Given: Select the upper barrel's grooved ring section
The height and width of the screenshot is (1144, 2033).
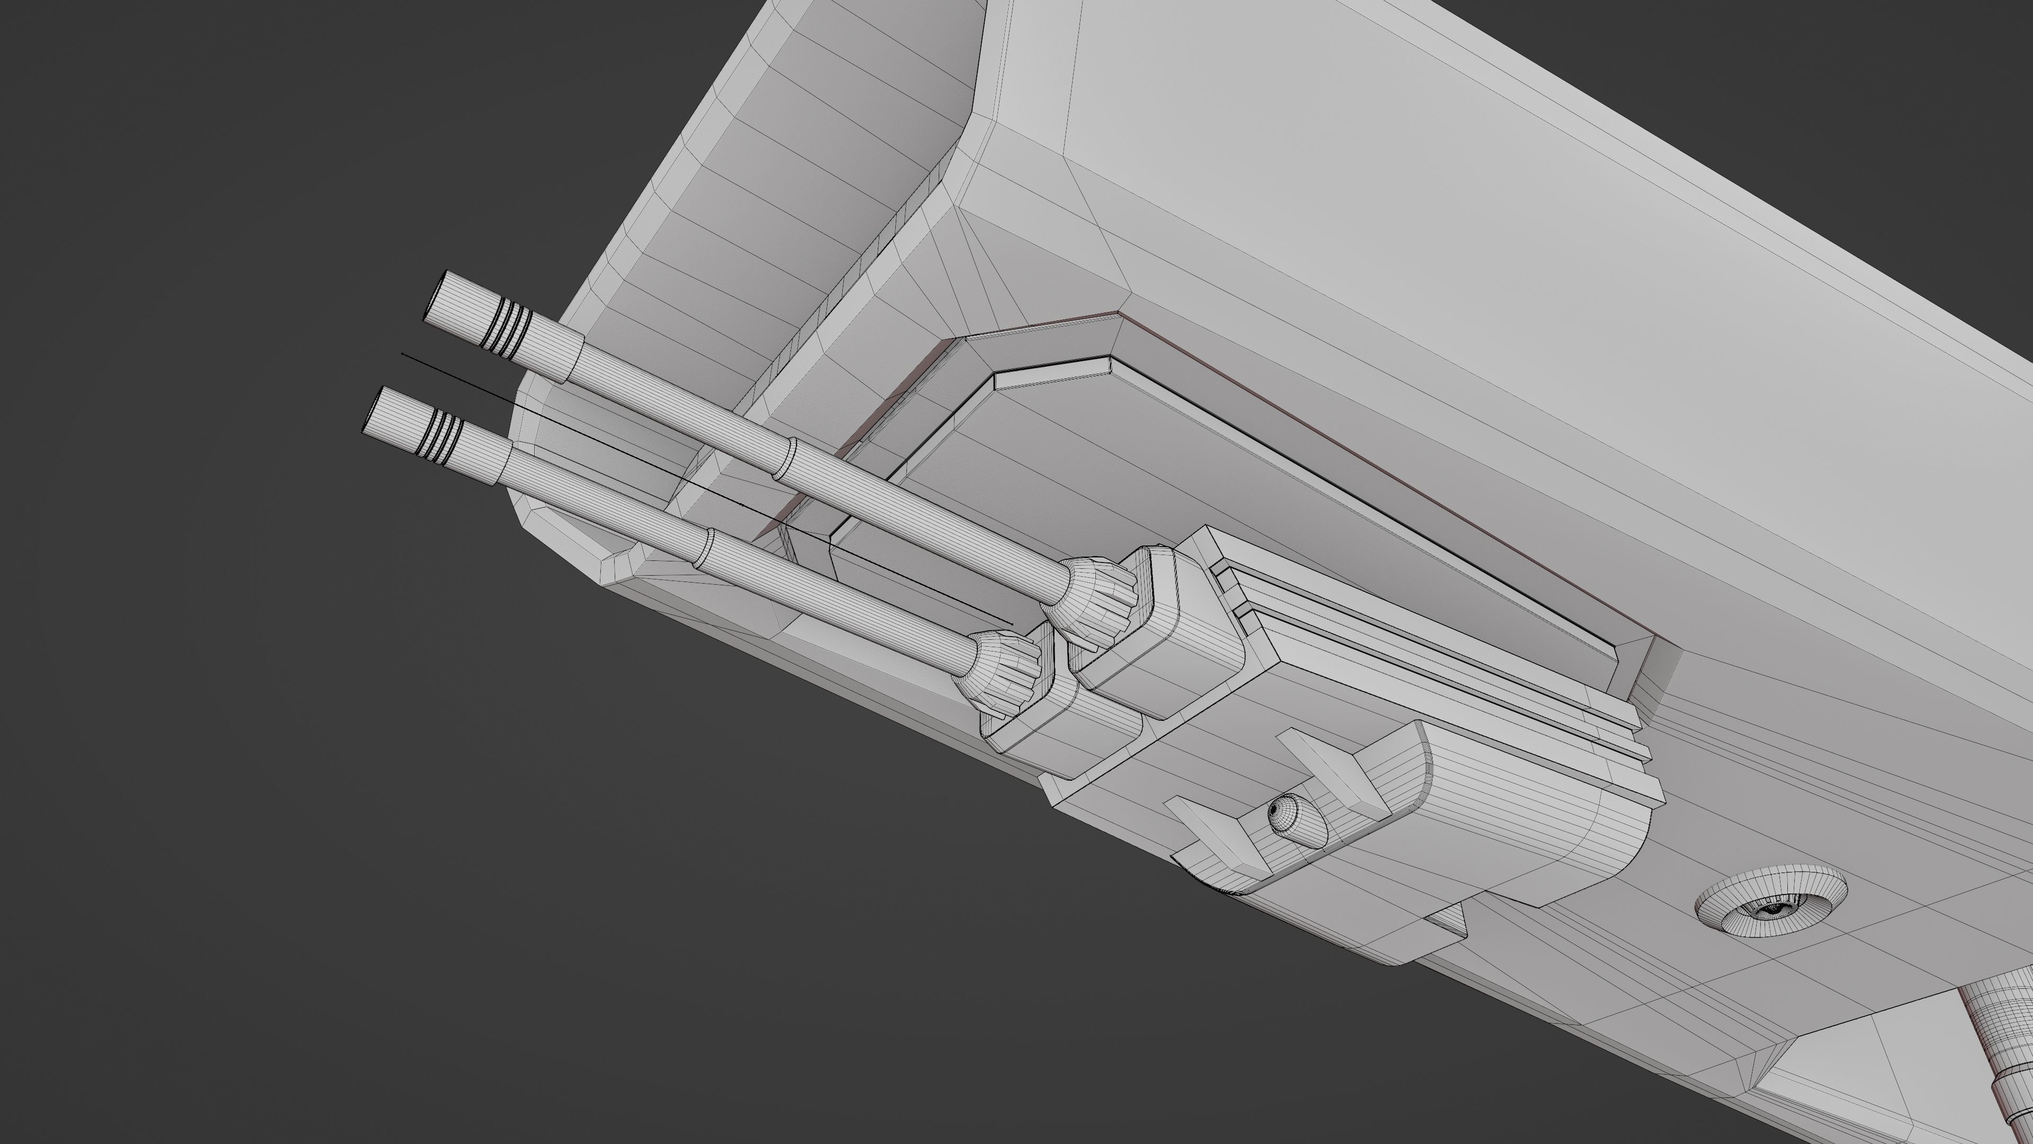Looking at the screenshot, I should [508, 328].
